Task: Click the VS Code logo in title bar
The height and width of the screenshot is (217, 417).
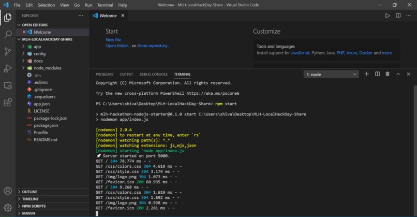Action: (x=6, y=5)
